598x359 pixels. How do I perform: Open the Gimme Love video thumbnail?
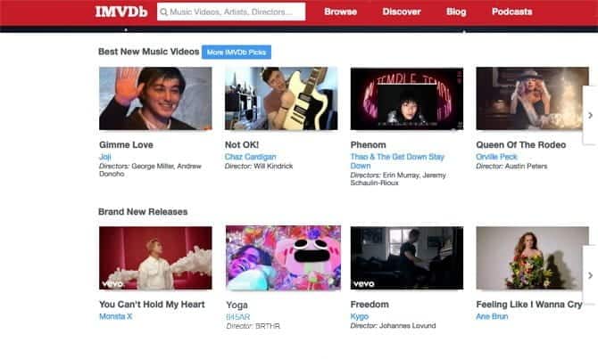(155, 99)
